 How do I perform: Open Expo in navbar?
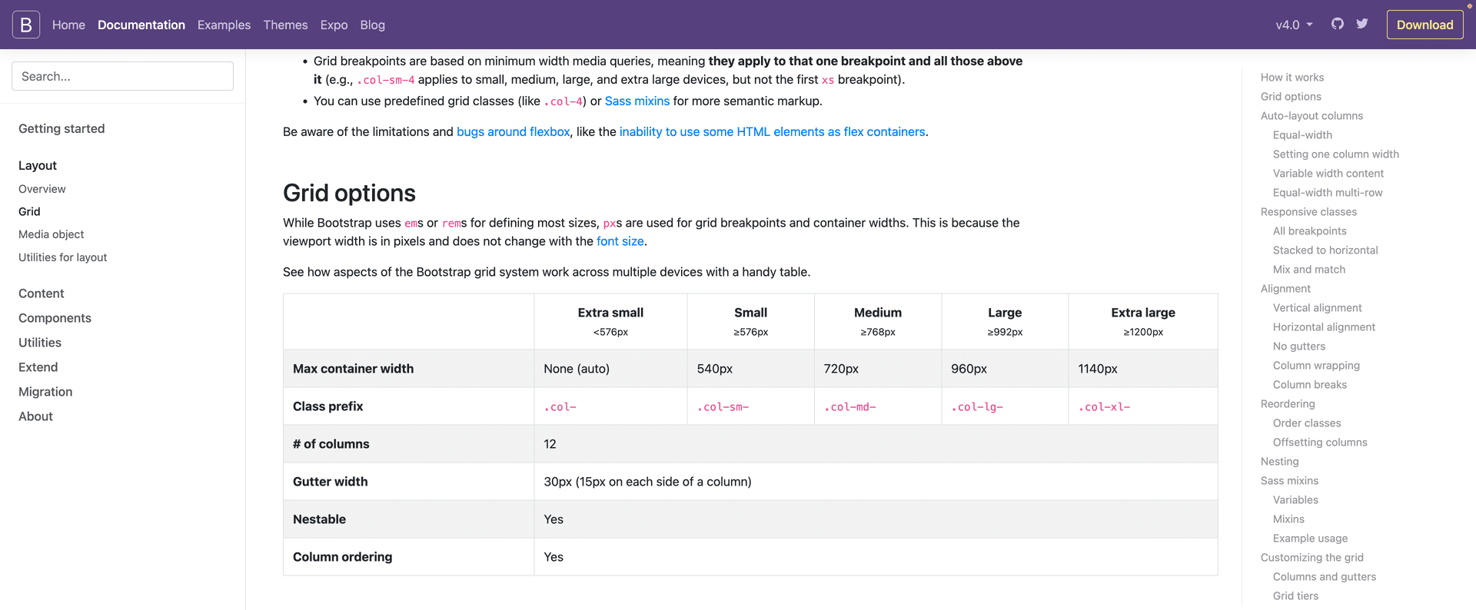(334, 25)
